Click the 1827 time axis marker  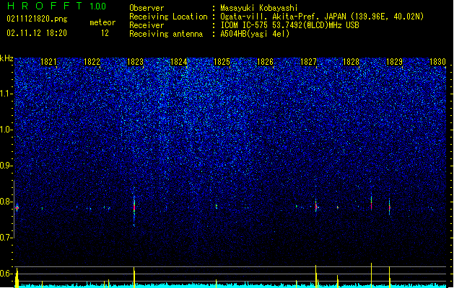[308, 62]
